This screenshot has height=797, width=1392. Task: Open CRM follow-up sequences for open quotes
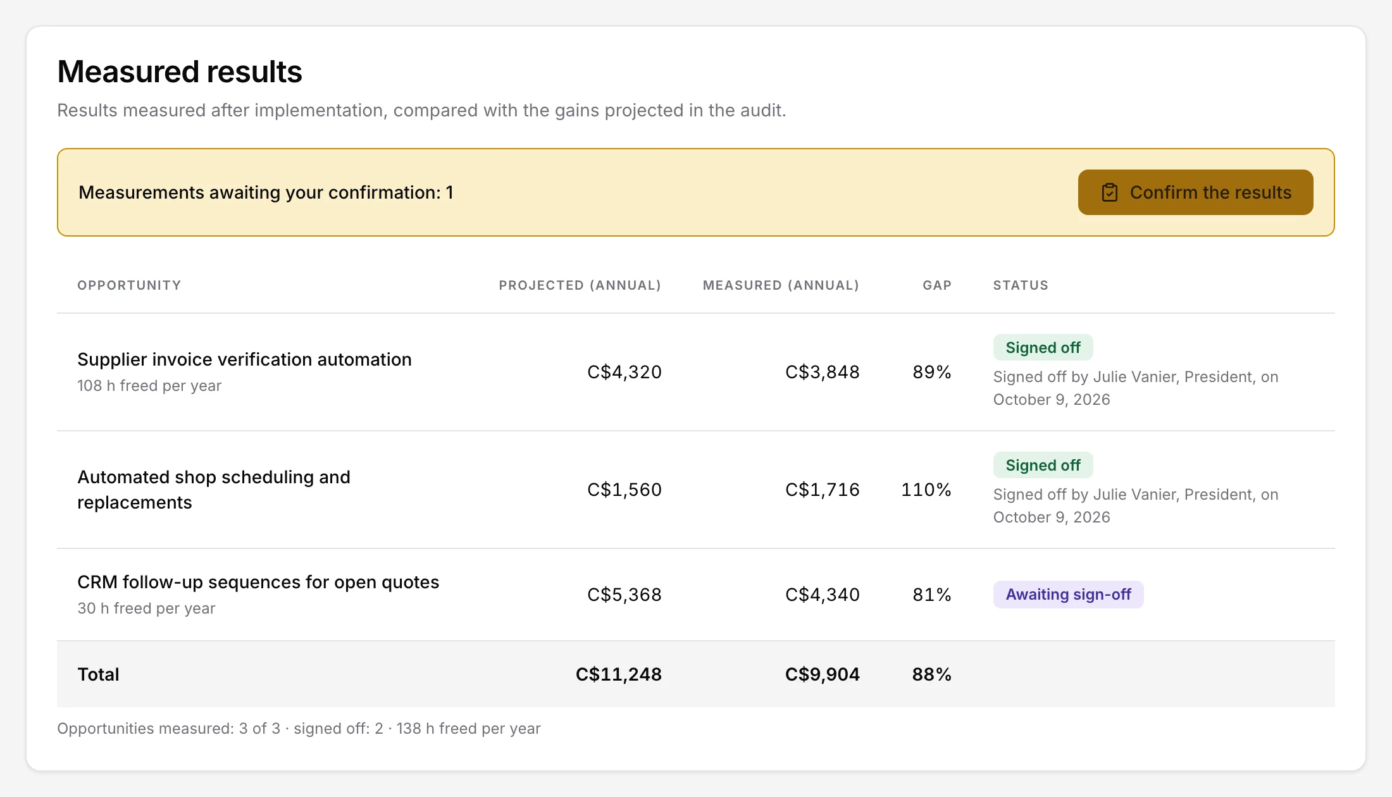[x=258, y=582]
